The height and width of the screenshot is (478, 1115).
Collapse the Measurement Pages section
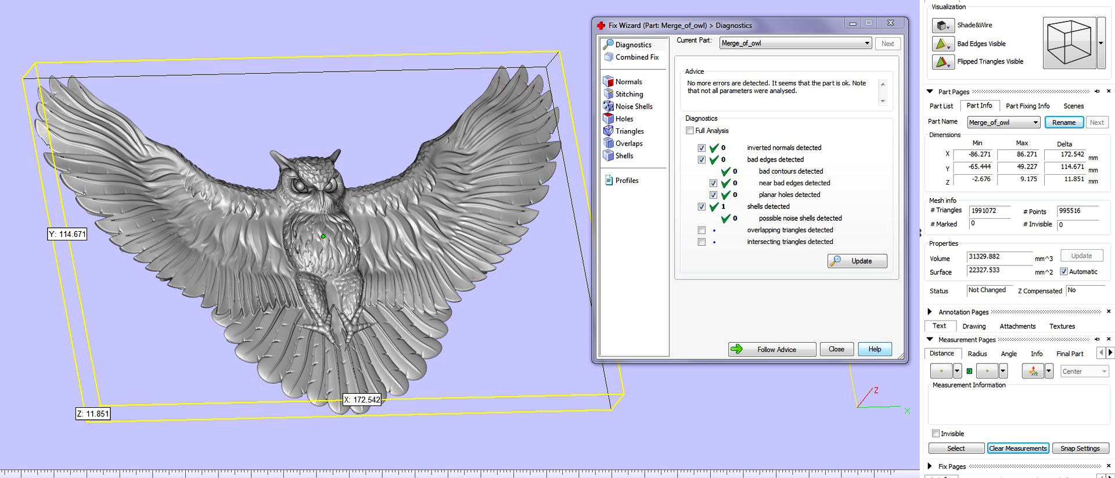[930, 339]
